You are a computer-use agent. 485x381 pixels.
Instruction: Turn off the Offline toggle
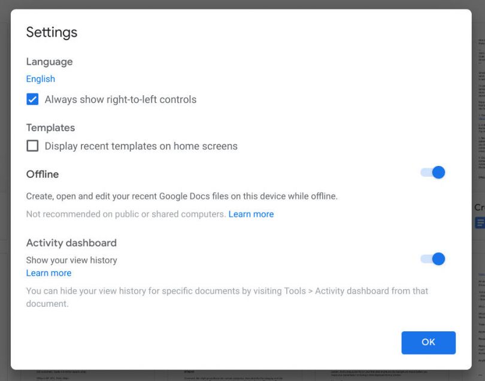[x=432, y=173]
